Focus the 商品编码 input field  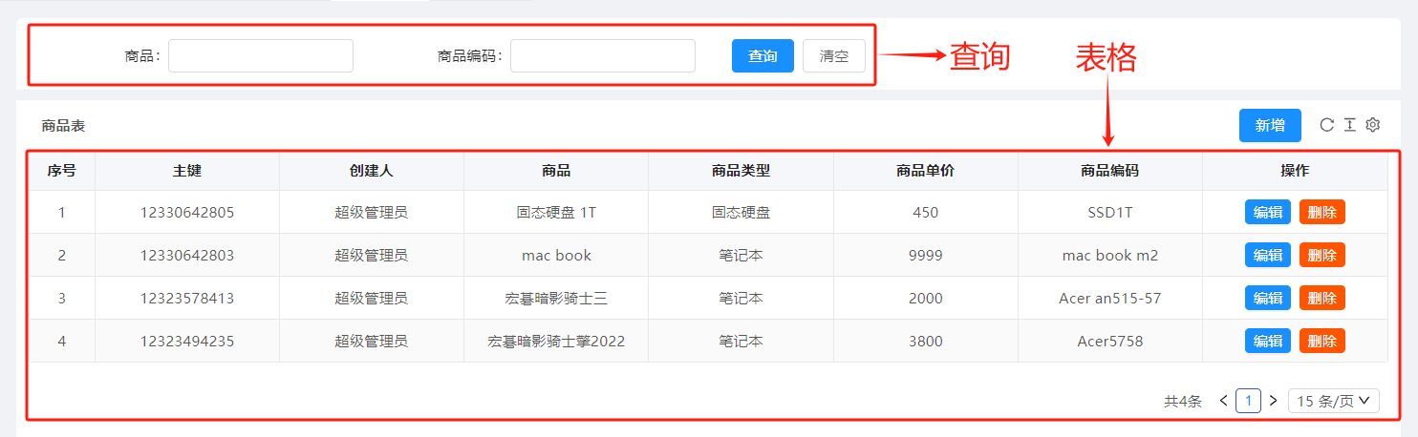(603, 56)
